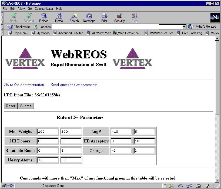Viewport: 221px width, 189px height.
Task: Open the Communicator menu
Action: pyautogui.click(x=44, y=9)
